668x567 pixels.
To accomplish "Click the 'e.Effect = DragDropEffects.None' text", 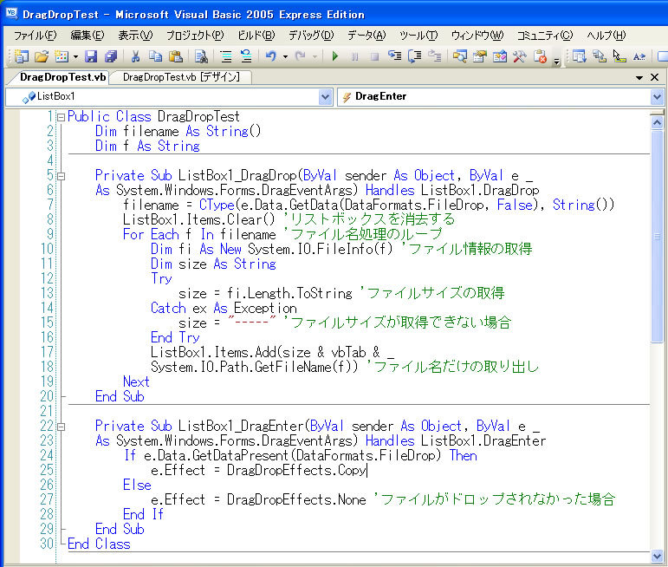I will (258, 499).
